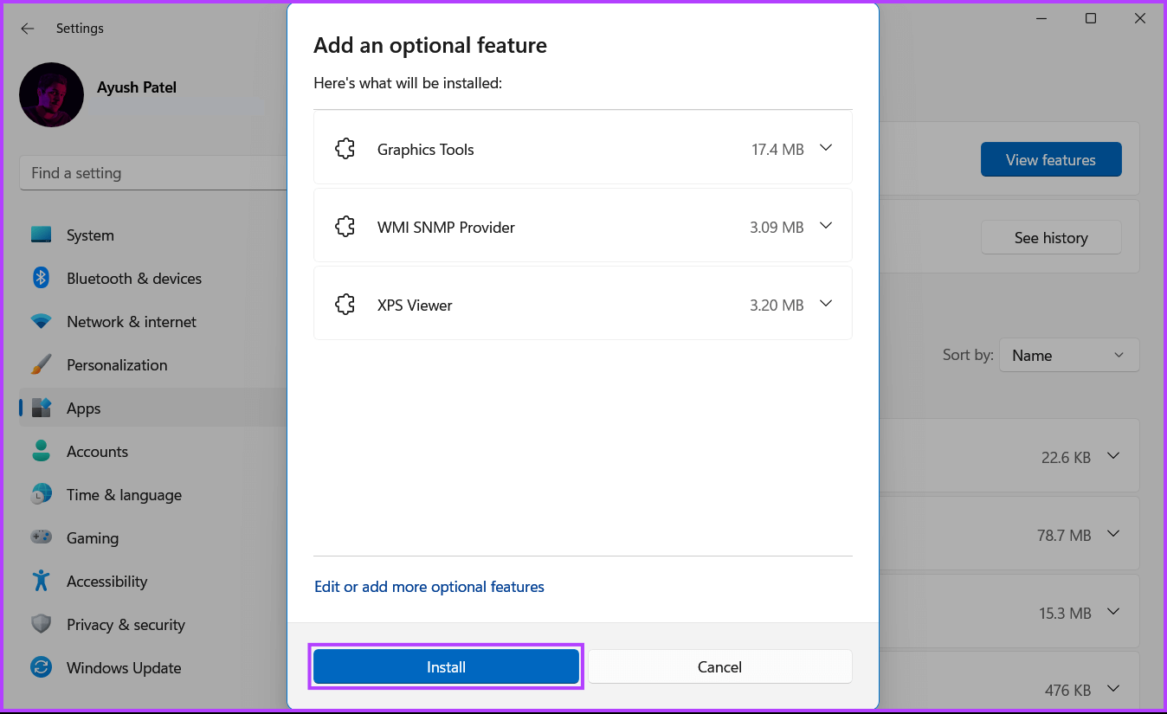Expand the XPS Viewer details chevron
Viewport: 1167px width, 714px height.
[x=826, y=304]
